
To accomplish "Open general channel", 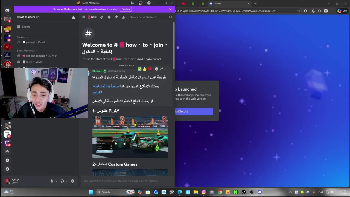I will (x=47, y=42).
